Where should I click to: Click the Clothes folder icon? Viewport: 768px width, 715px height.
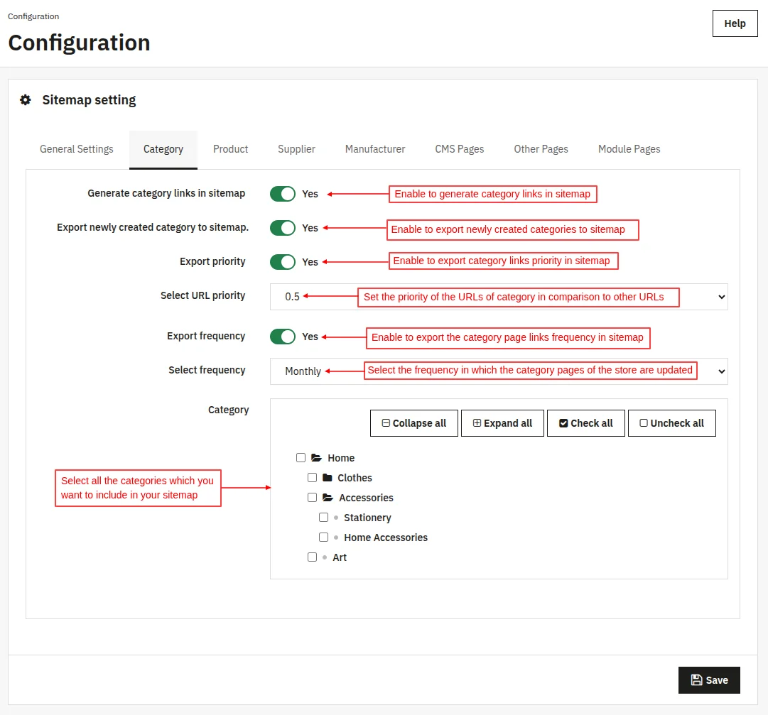click(328, 478)
